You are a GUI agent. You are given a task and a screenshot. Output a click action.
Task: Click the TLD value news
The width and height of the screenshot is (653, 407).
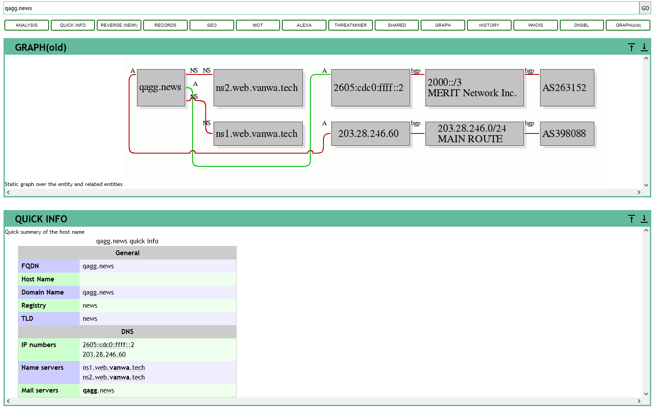(90, 319)
